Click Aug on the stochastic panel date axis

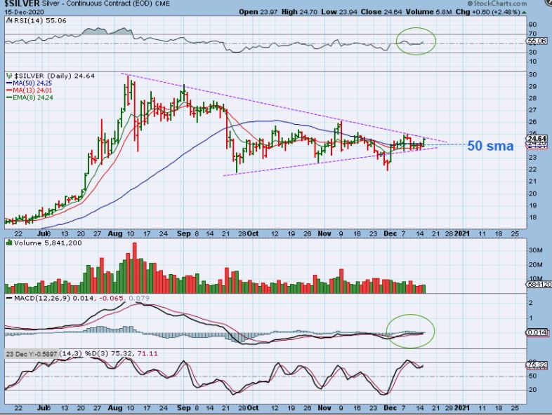click(115, 408)
